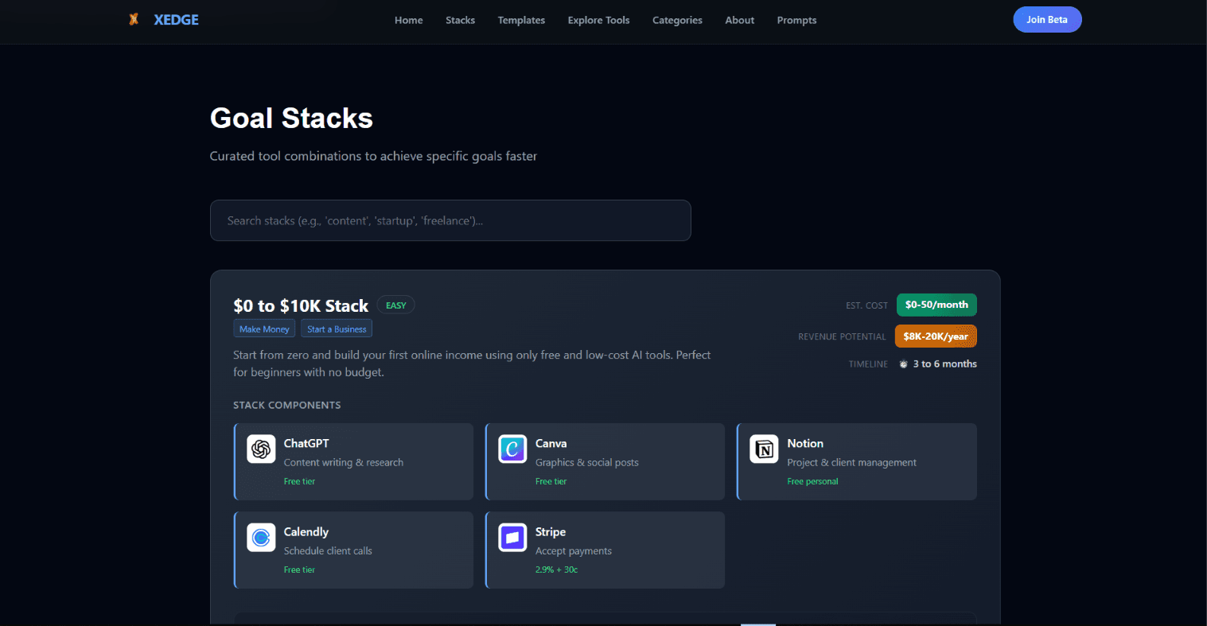This screenshot has width=1207, height=626.
Task: Open Templates in the navigation bar
Action: 521,21
